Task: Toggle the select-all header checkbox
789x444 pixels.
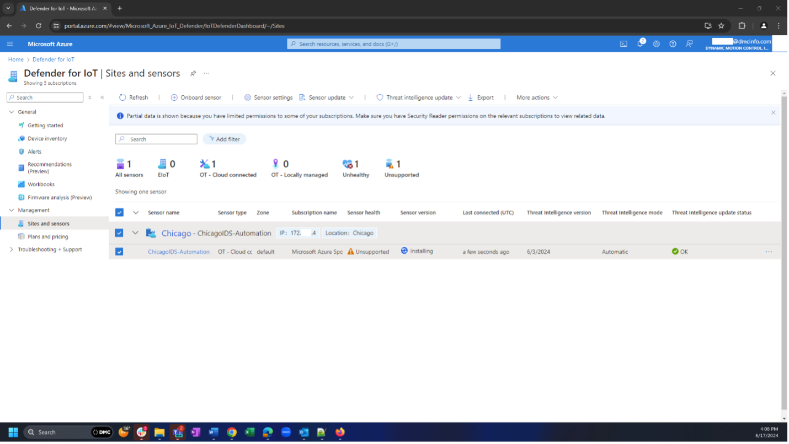Action: point(119,213)
